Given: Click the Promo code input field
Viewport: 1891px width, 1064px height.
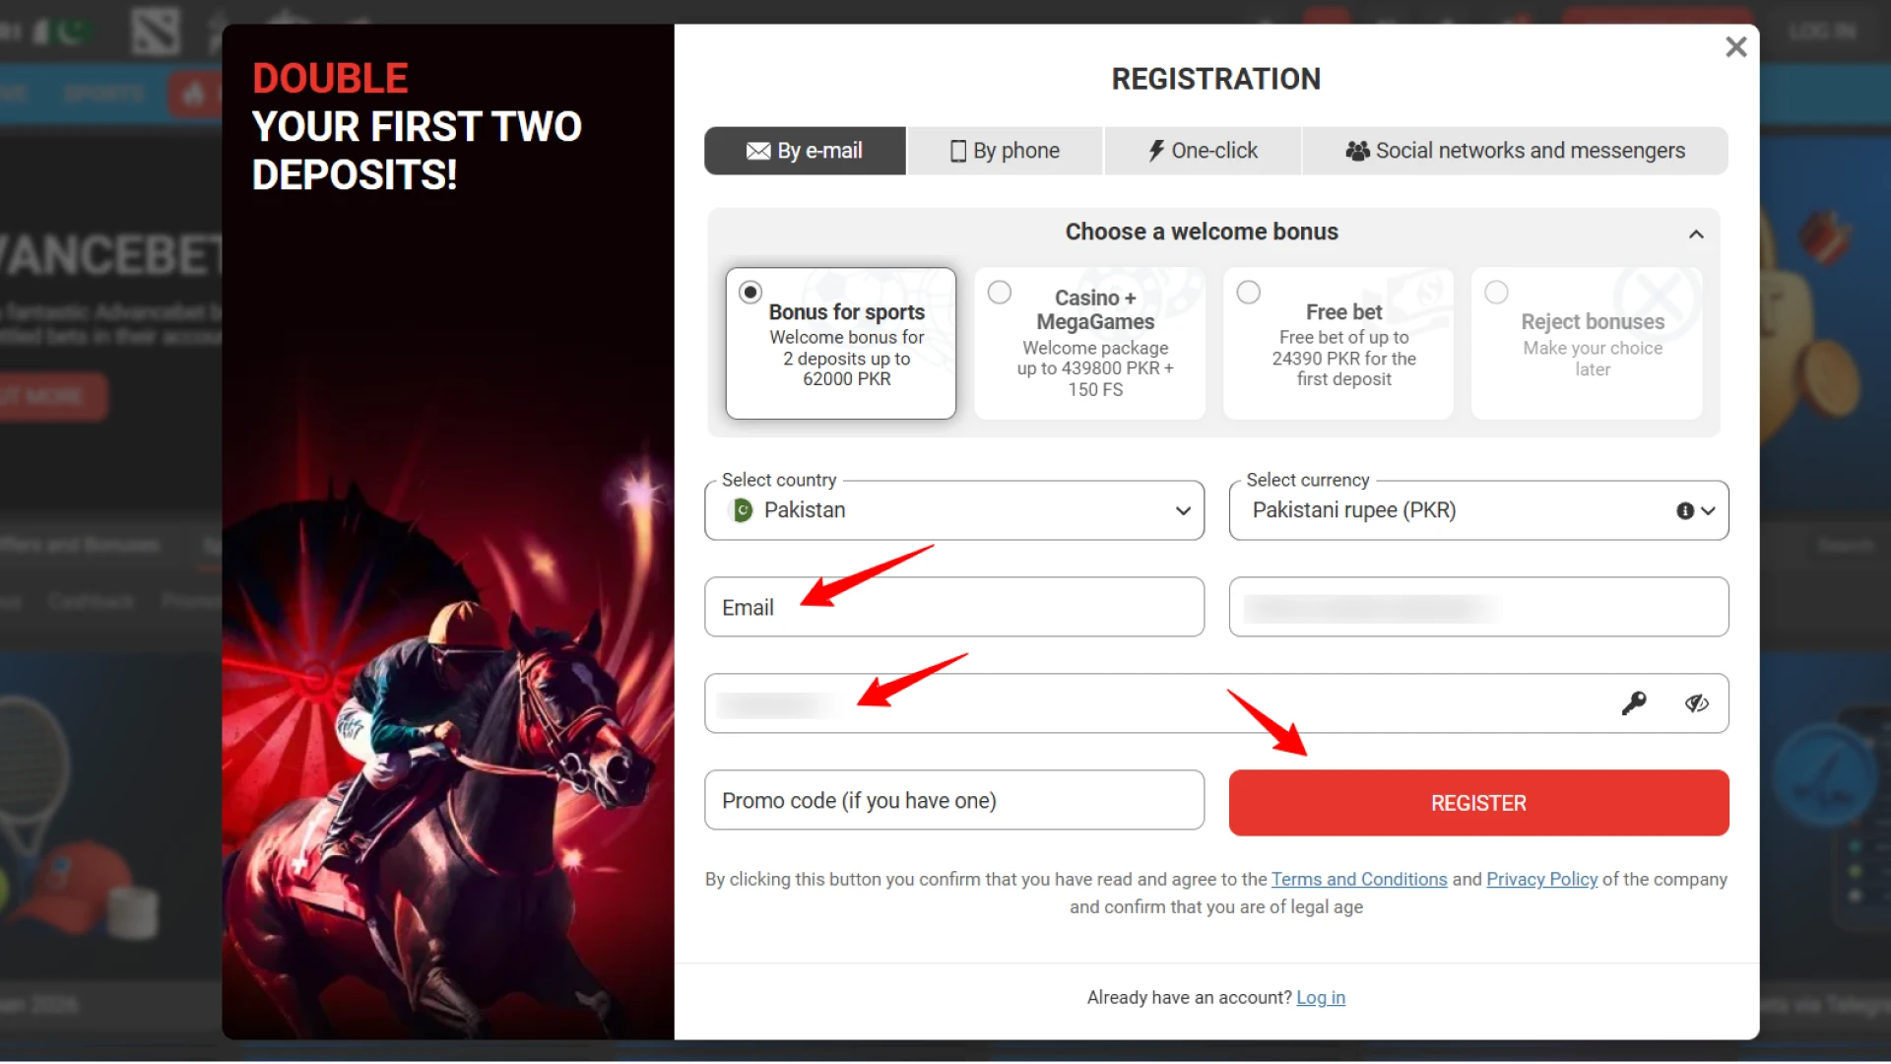Looking at the screenshot, I should tap(953, 800).
